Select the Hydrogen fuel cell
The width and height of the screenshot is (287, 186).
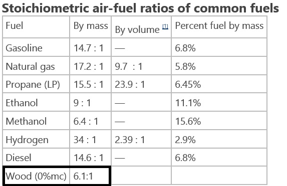[x=36, y=139]
